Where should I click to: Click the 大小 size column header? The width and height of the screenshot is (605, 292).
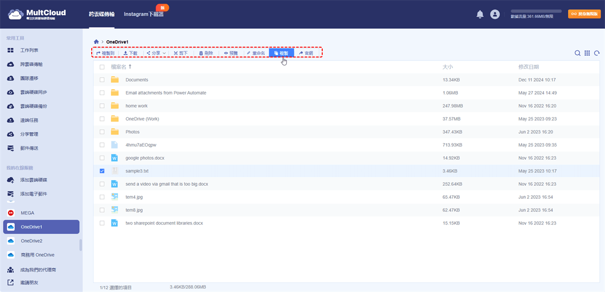[448, 67]
